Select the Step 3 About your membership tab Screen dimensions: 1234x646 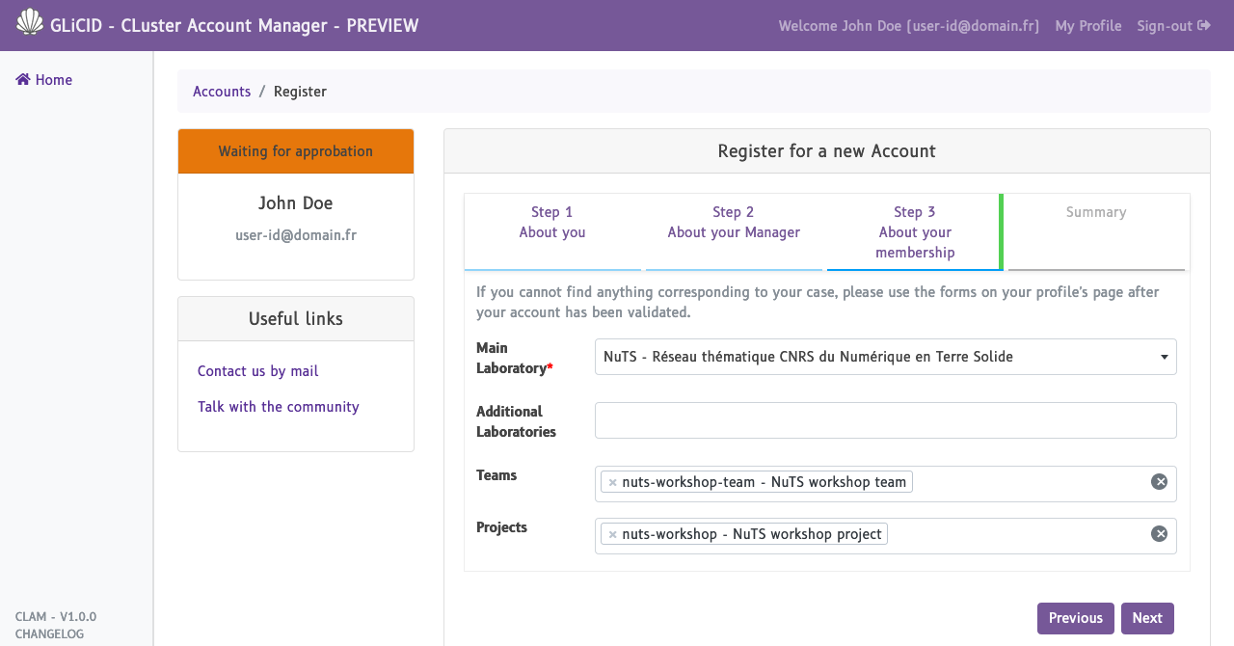pos(914,232)
